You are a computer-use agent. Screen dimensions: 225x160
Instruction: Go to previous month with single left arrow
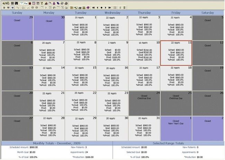(97, 7)
